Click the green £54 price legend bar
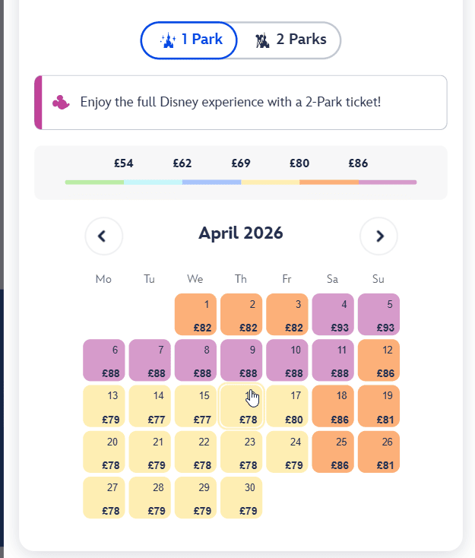This screenshot has width=475, height=558. pyautogui.click(x=95, y=182)
